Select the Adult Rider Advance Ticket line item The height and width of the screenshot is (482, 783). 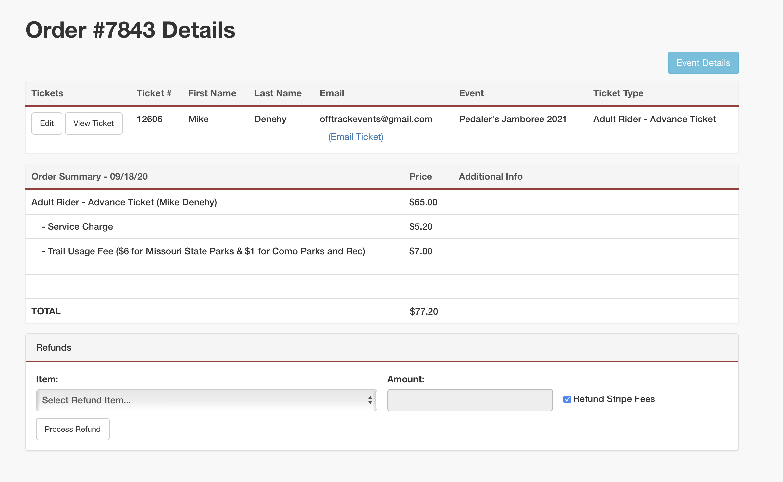(x=124, y=202)
